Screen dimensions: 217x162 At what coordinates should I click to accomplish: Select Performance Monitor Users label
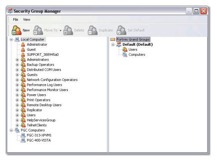[47, 90]
